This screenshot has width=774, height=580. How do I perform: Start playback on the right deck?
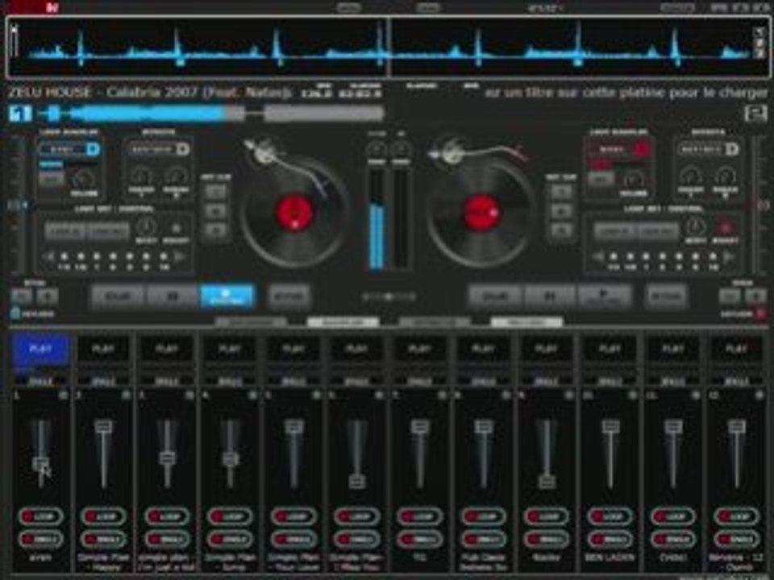604,296
